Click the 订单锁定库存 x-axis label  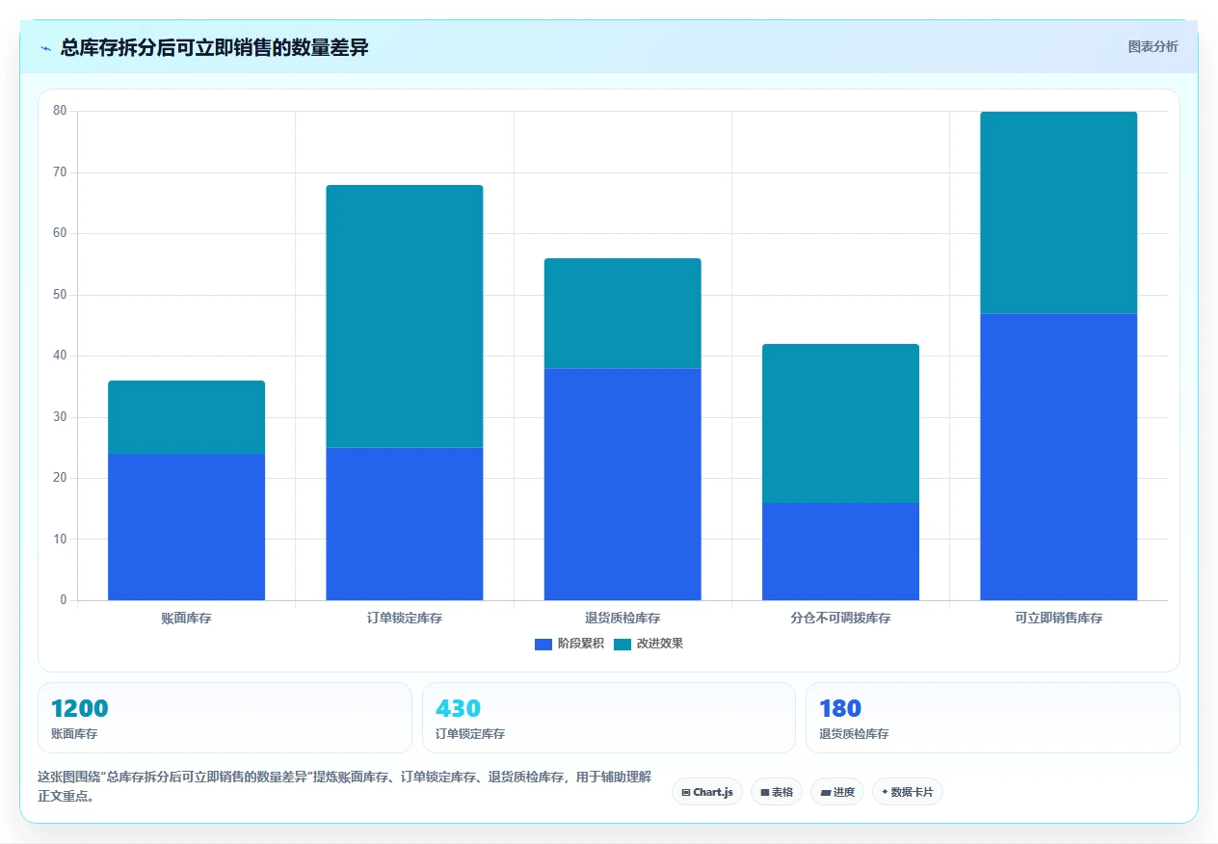point(405,619)
